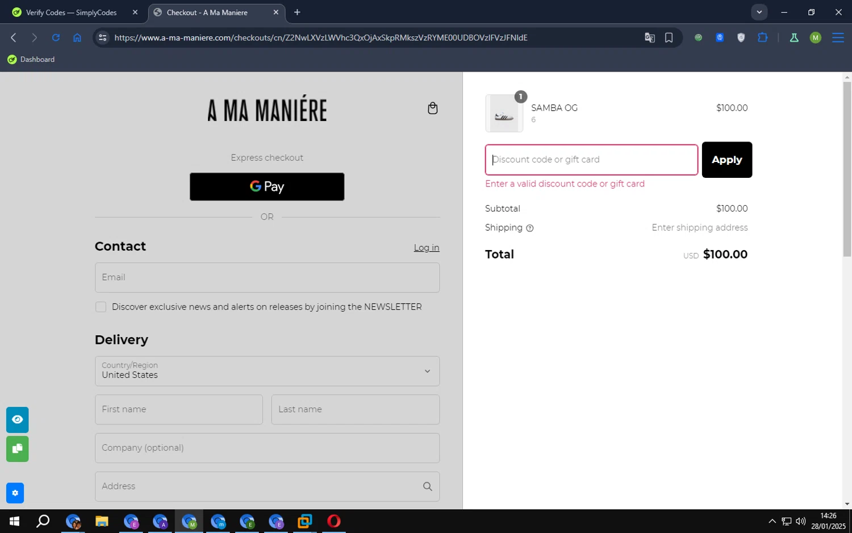Click the Log in link
Image resolution: width=852 pixels, height=533 pixels.
click(x=426, y=248)
